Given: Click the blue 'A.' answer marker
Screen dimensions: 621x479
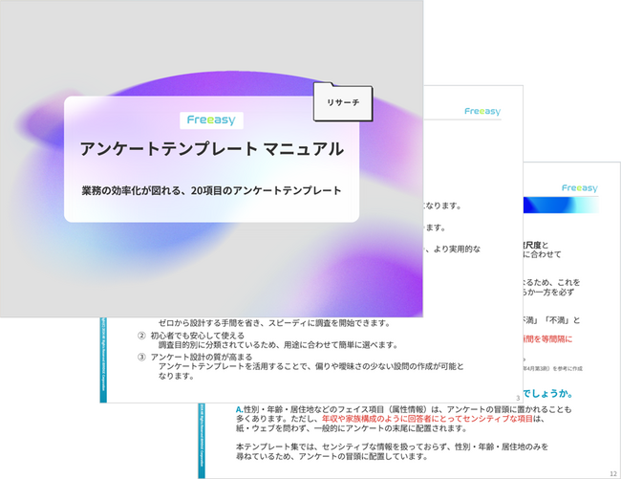Looking at the screenshot, I should (x=240, y=409).
